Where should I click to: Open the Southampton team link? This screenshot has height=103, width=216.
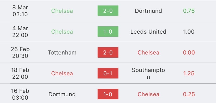click(x=148, y=73)
